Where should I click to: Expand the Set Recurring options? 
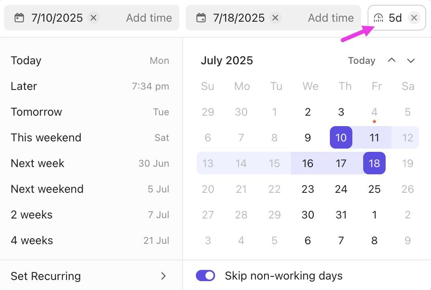click(163, 276)
